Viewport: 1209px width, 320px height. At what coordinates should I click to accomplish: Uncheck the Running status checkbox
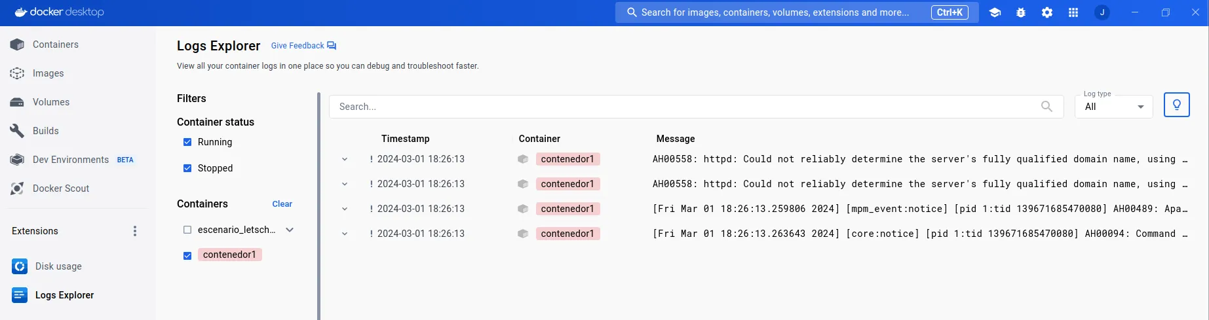(187, 142)
